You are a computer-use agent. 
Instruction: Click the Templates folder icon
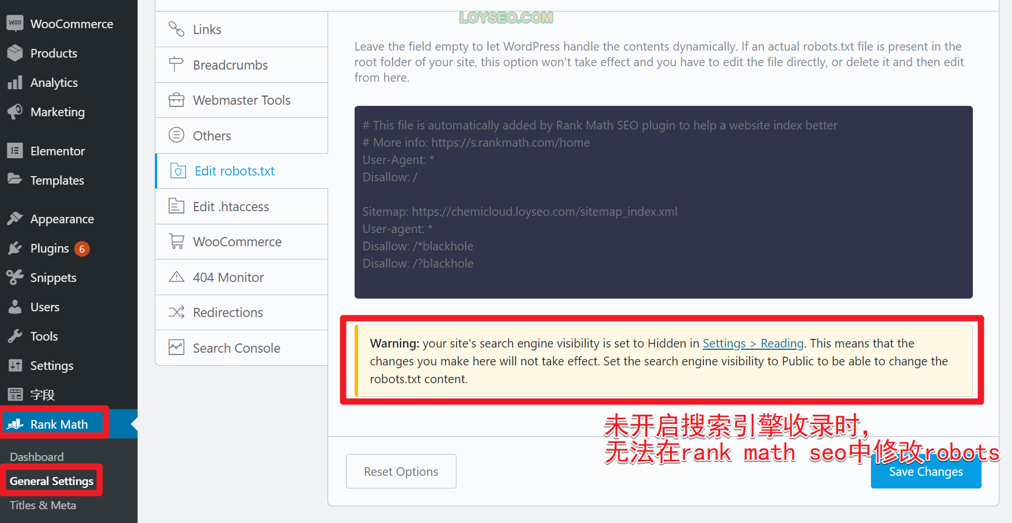click(x=15, y=180)
